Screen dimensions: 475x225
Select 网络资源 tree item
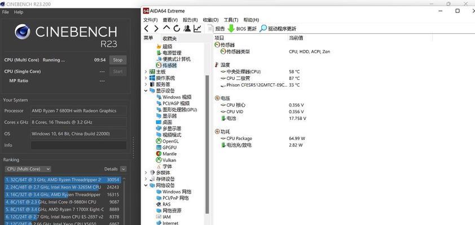click(169, 210)
